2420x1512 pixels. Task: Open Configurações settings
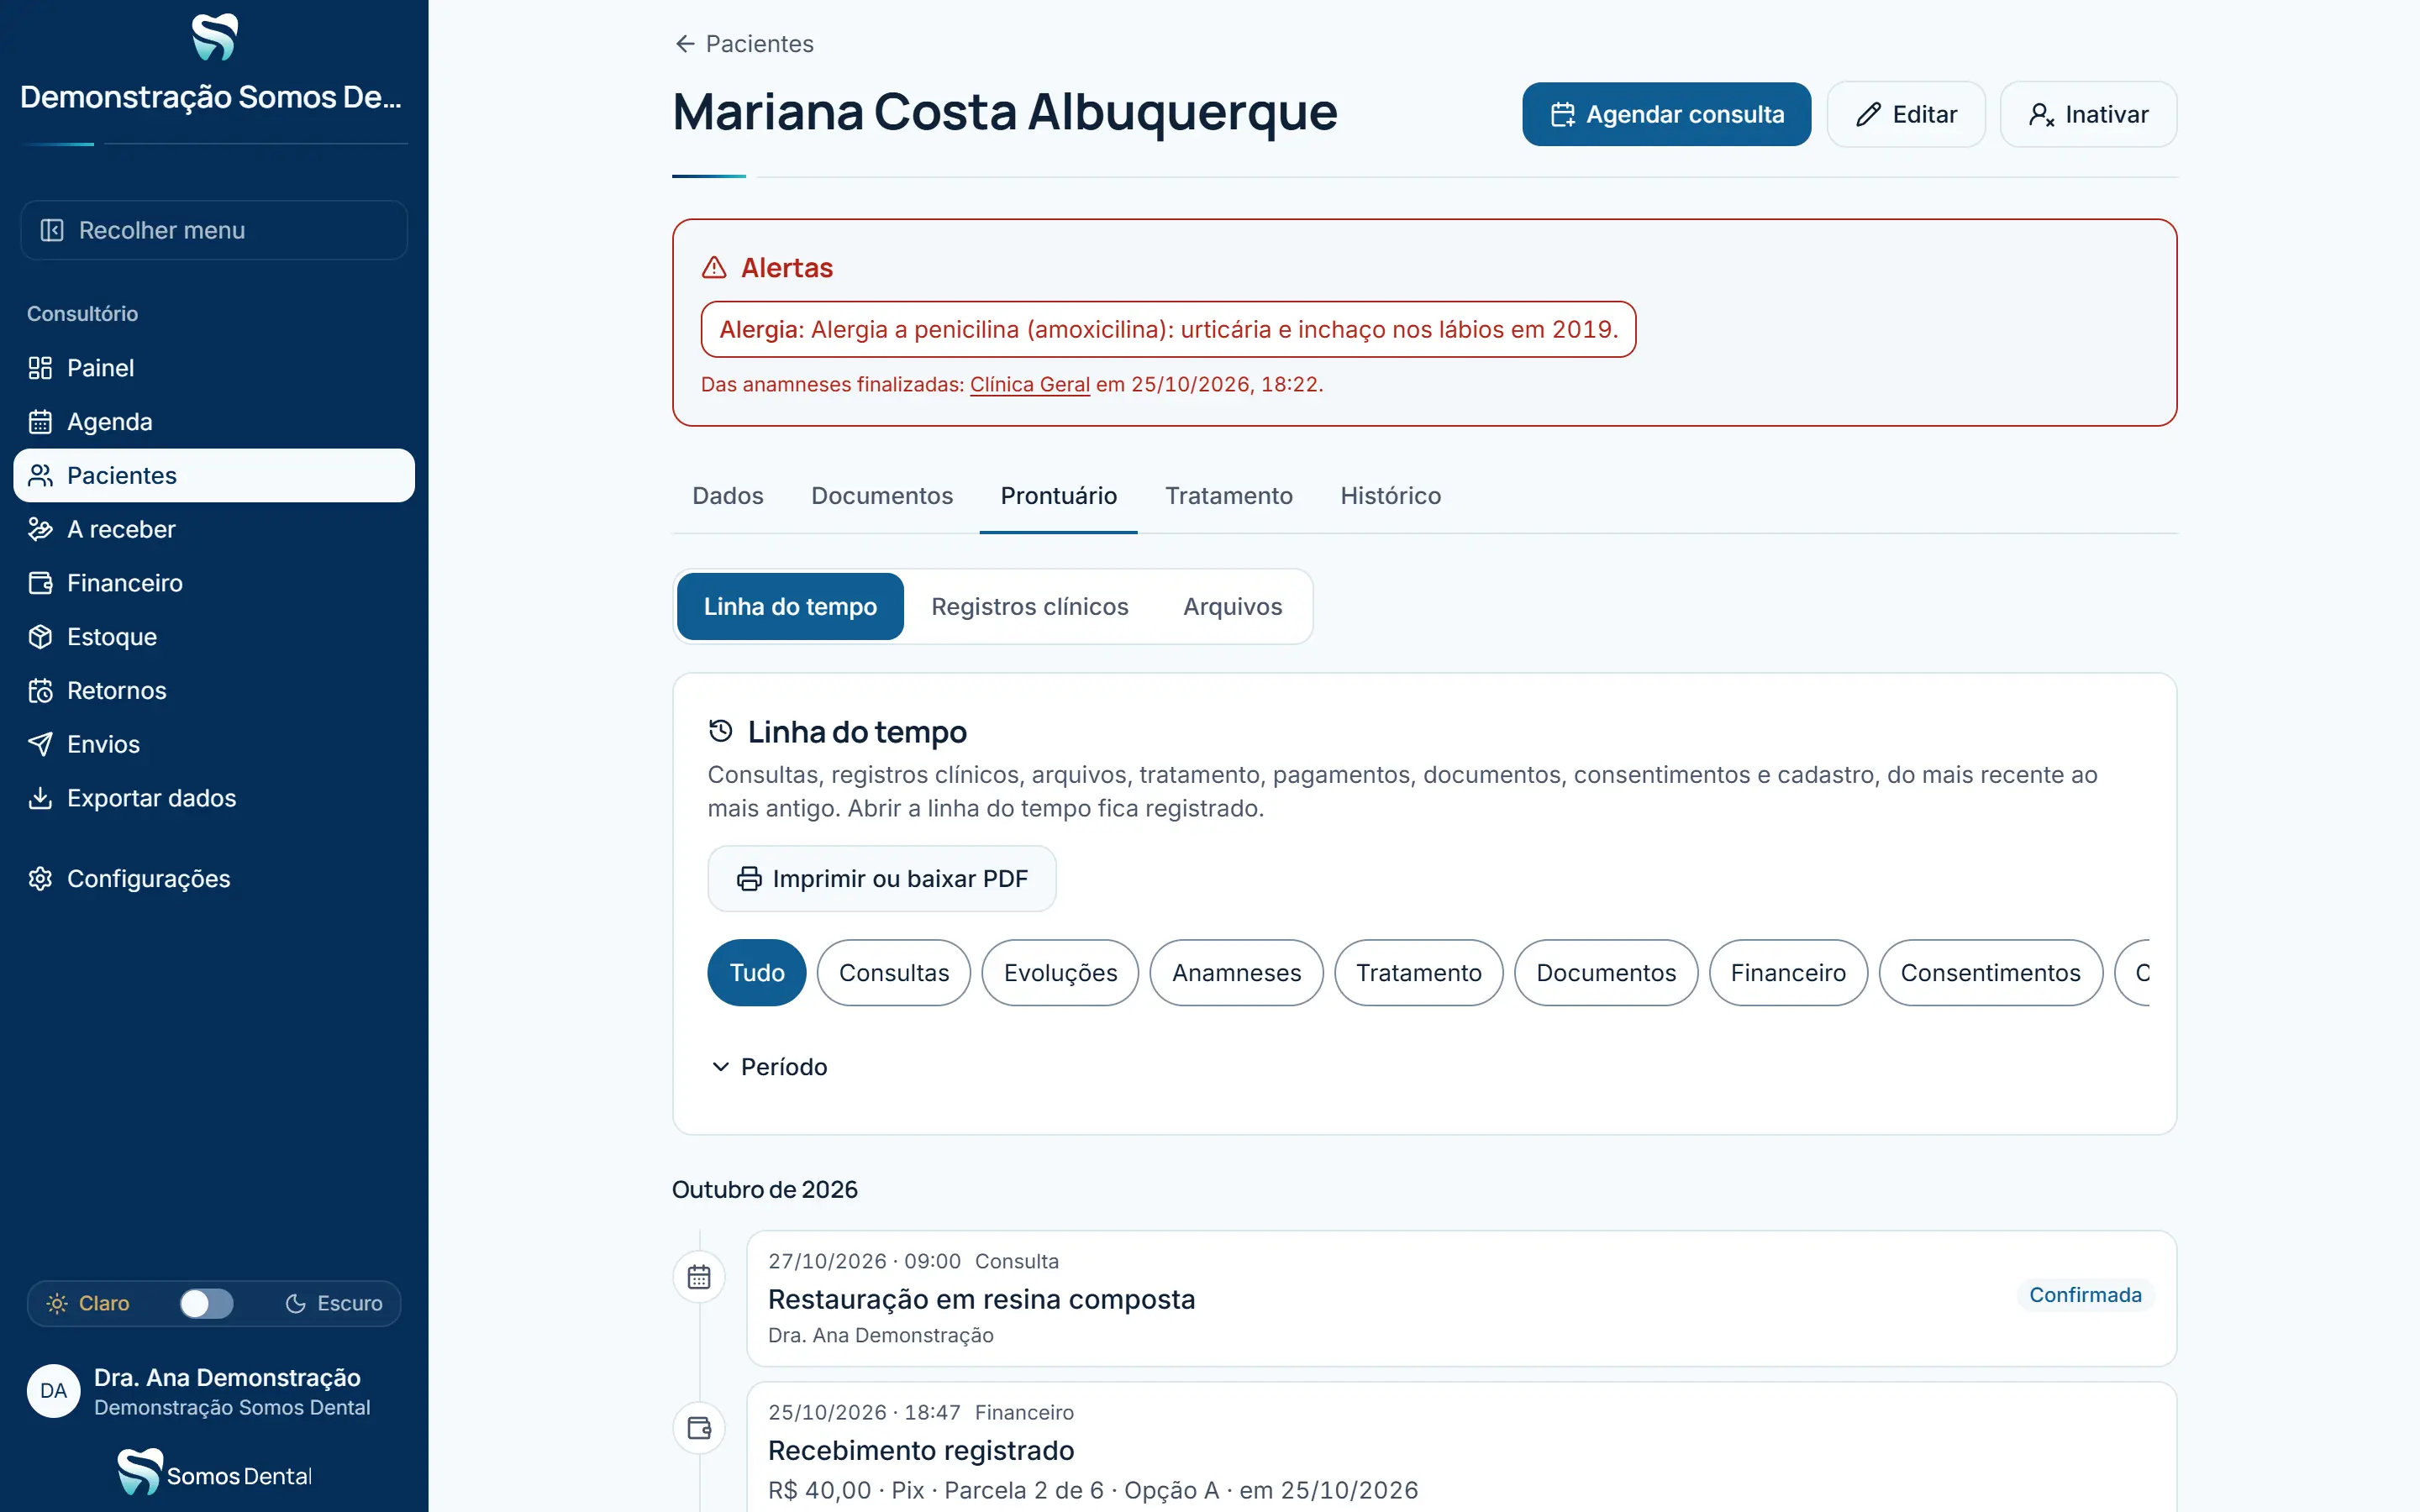click(213, 879)
